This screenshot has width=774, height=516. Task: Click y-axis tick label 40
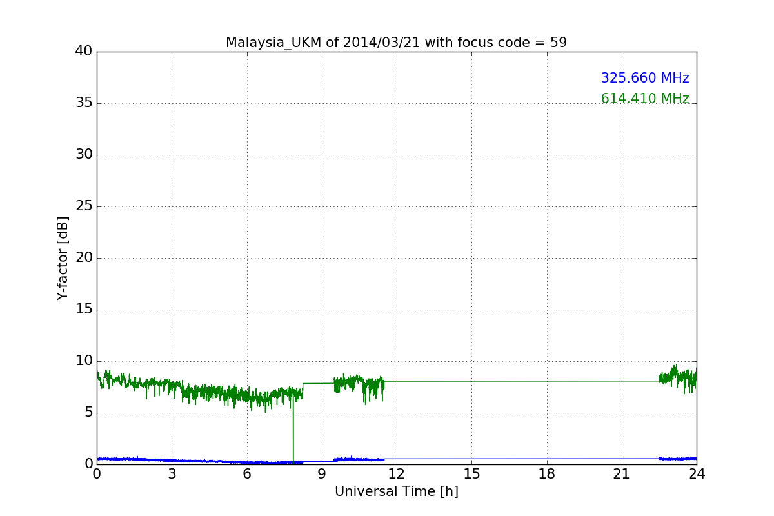(84, 52)
